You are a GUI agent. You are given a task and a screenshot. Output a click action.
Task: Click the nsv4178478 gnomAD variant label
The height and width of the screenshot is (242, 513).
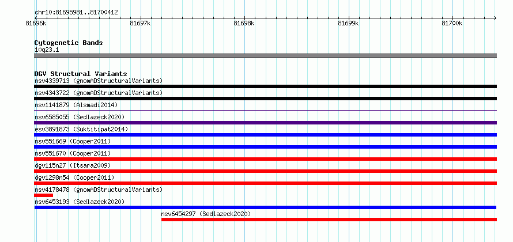point(99,190)
